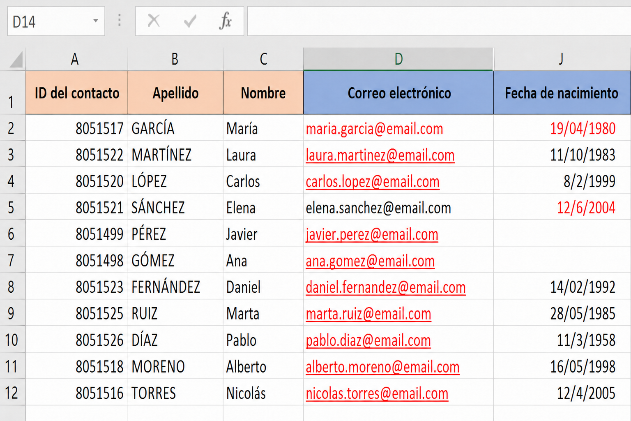
Task: Select row 1 header
Action: coord(12,93)
